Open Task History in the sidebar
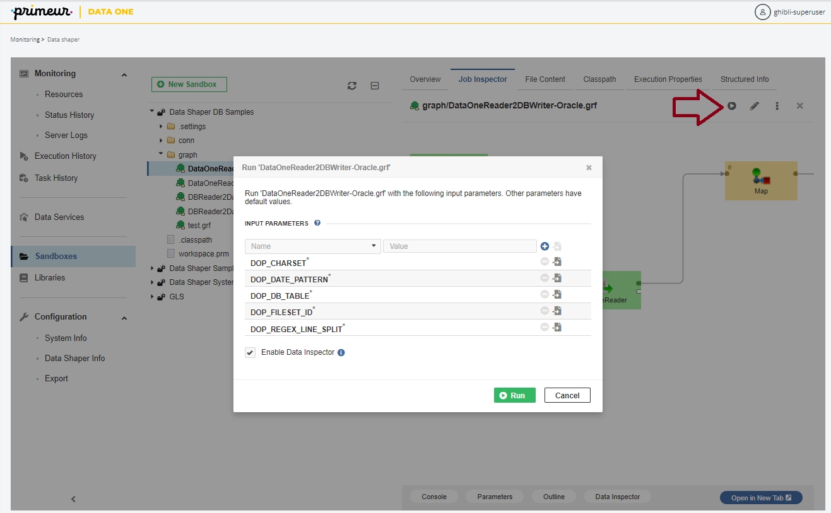831x513 pixels. [56, 178]
